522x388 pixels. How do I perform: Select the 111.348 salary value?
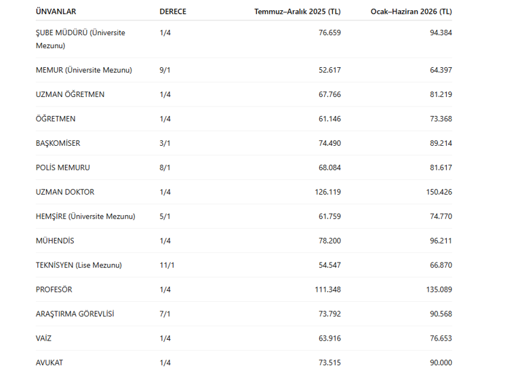click(328, 290)
